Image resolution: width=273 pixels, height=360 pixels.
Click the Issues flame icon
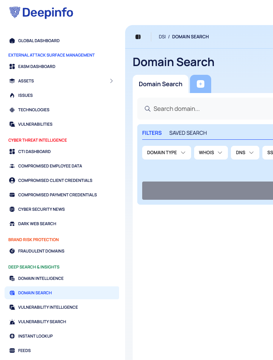(x=12, y=96)
